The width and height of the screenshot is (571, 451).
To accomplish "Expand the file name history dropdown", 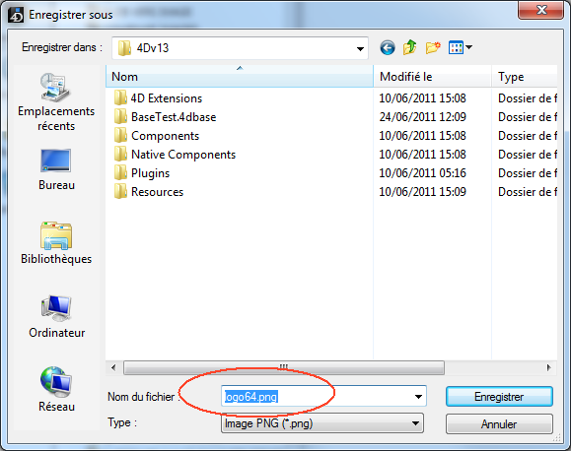I will [418, 397].
